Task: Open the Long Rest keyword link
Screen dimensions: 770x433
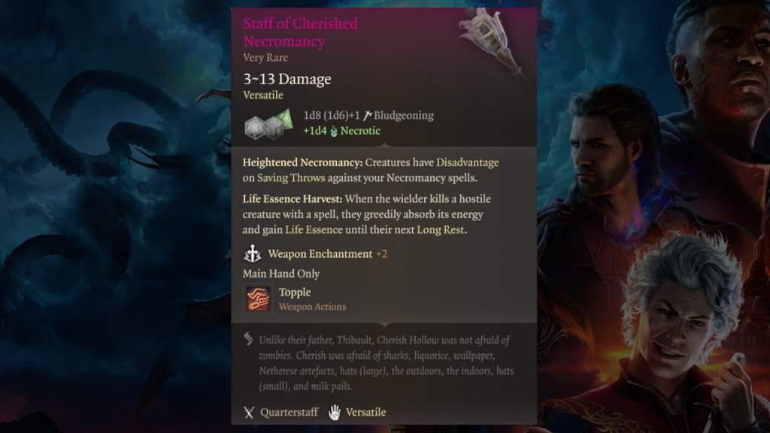Action: pyautogui.click(x=441, y=230)
